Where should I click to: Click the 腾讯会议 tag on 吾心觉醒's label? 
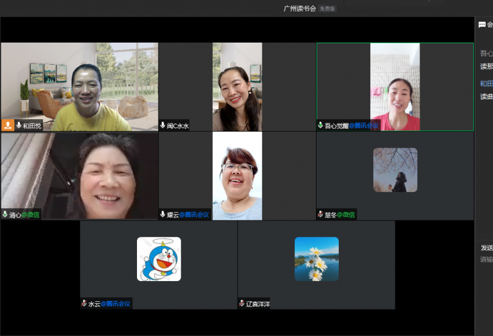tap(363, 125)
